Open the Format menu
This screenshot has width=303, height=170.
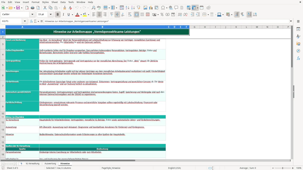pos(35,2)
